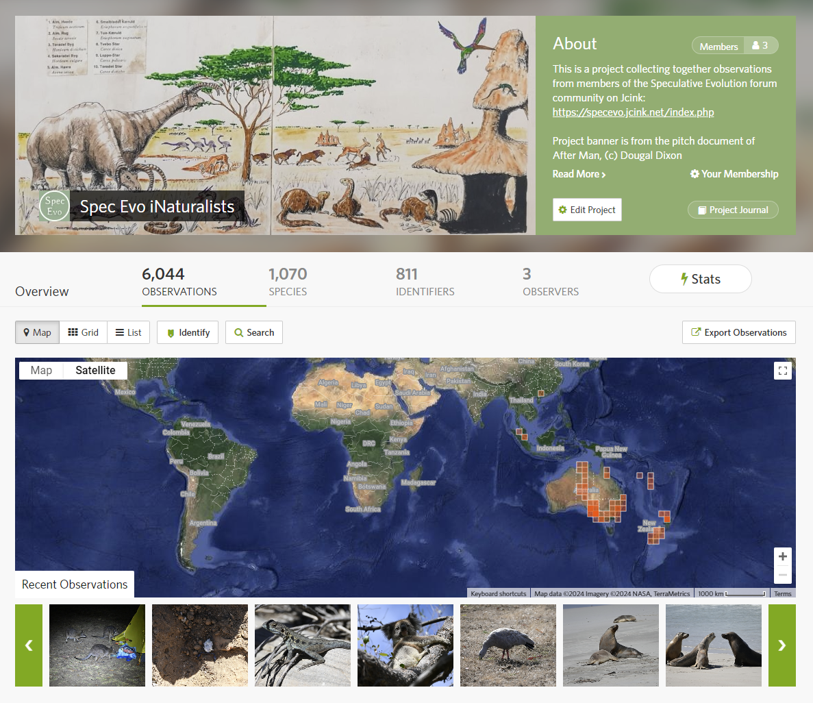Select the Map view icon
Screen dimensions: 813x703
pos(36,332)
